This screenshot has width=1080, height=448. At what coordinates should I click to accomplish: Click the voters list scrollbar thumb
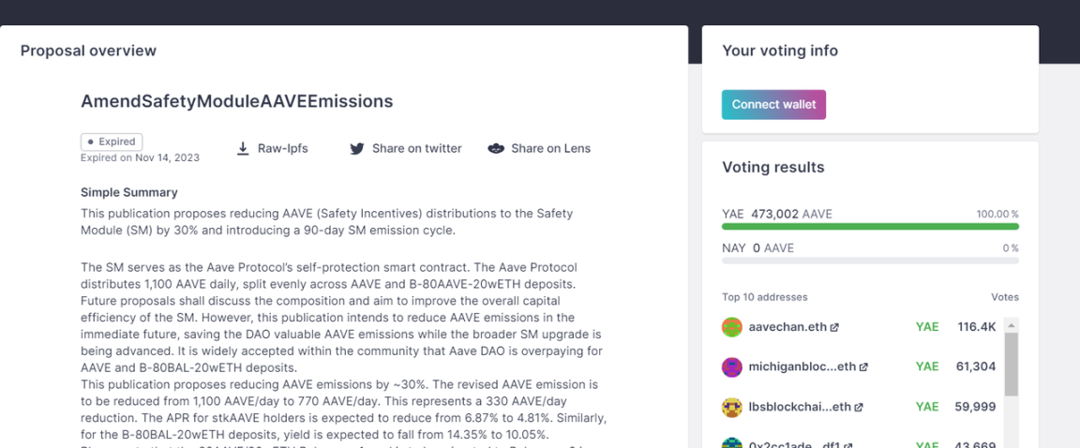pos(1012,364)
